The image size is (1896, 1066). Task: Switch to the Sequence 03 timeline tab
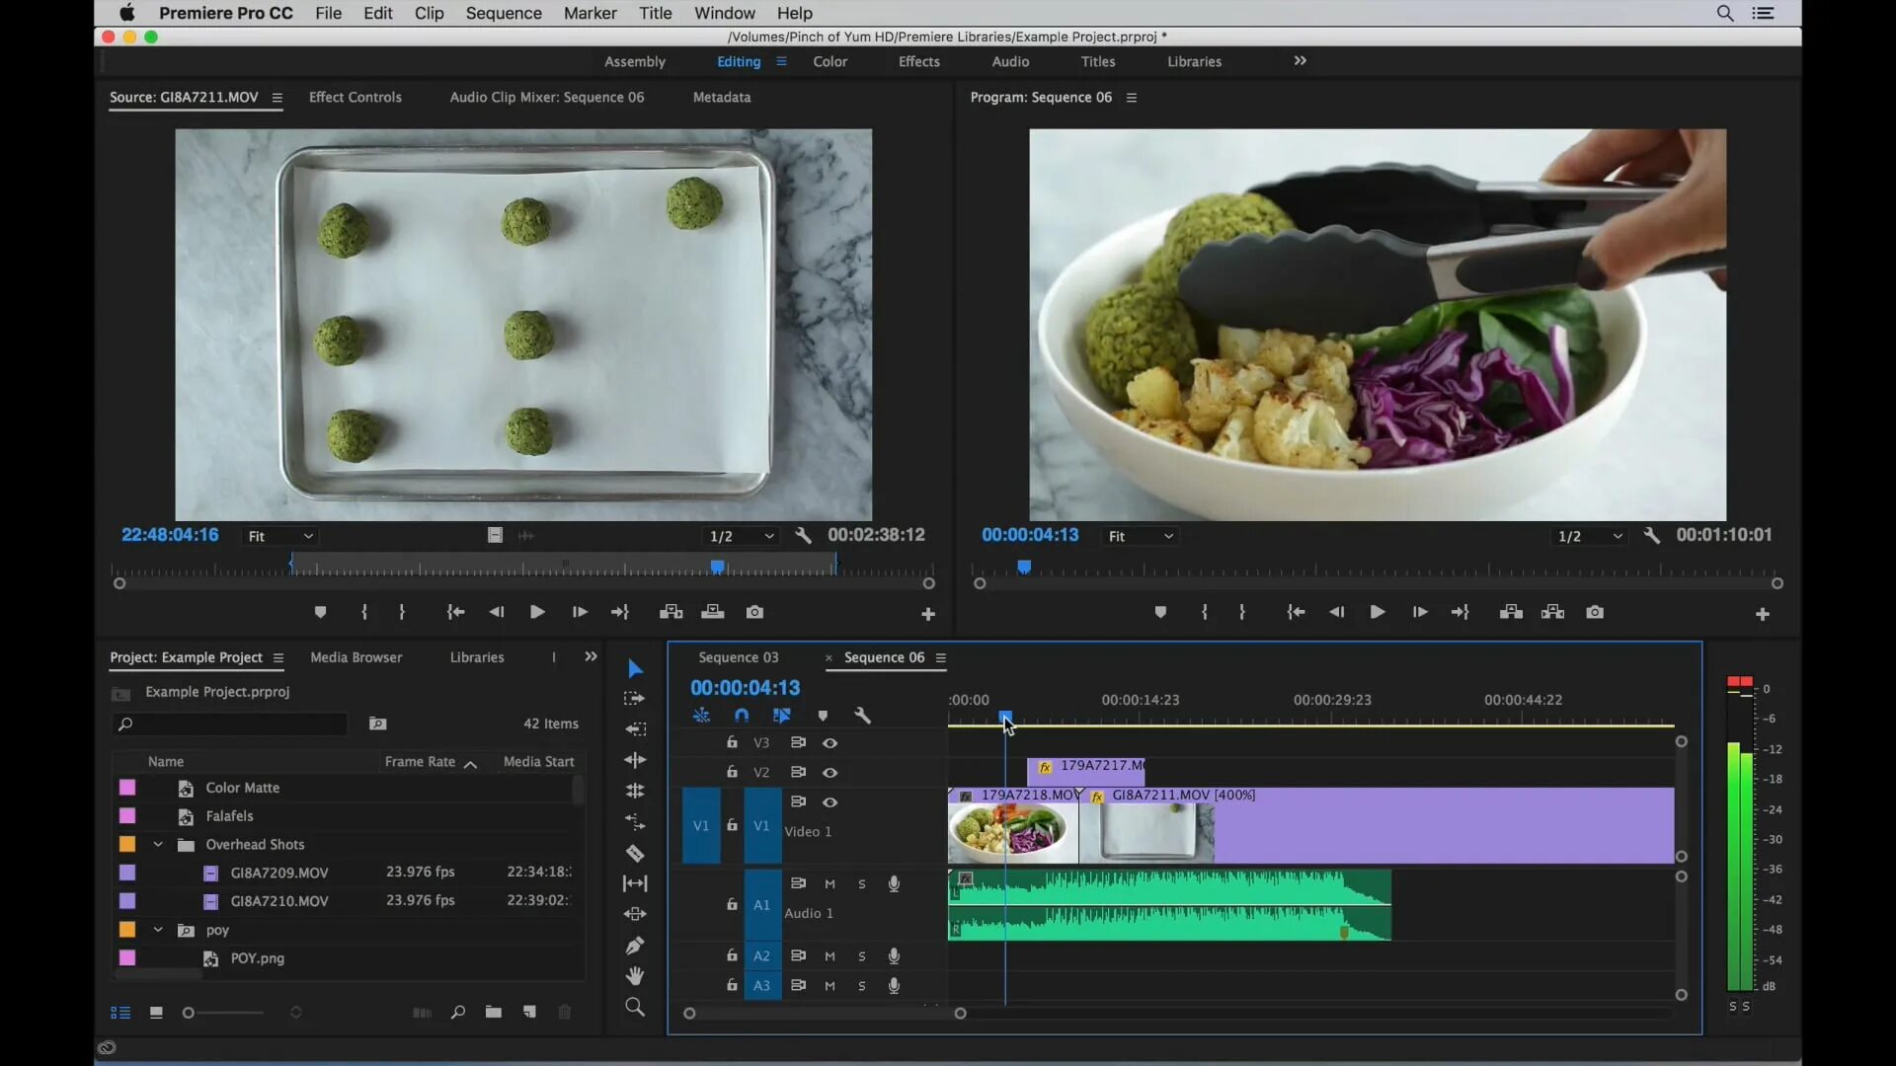tap(738, 657)
